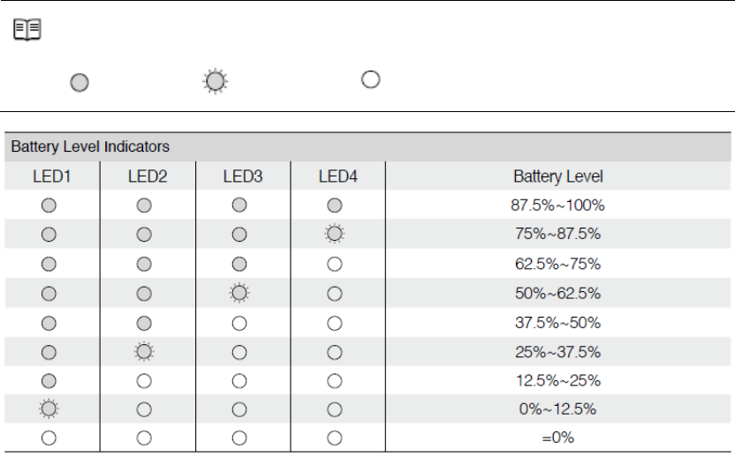The width and height of the screenshot is (735, 457).
Task: Click the open book icon
Action: [27, 29]
